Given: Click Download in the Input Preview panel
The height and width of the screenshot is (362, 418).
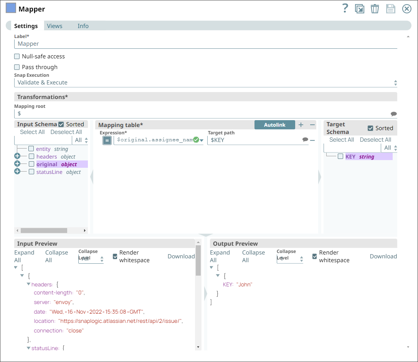Looking at the screenshot, I should tap(181, 256).
